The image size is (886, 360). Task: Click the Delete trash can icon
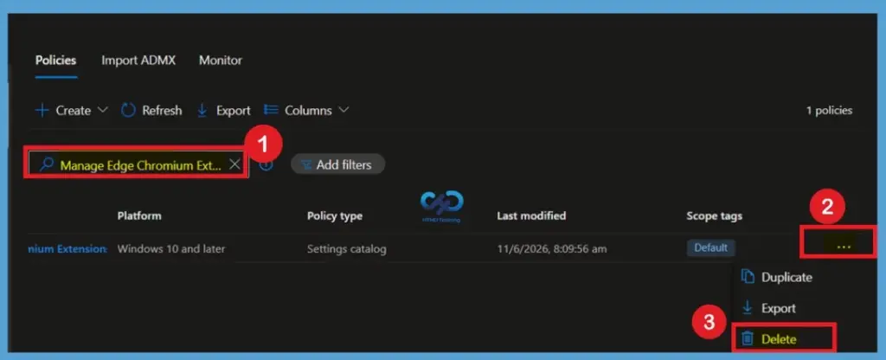tap(748, 338)
